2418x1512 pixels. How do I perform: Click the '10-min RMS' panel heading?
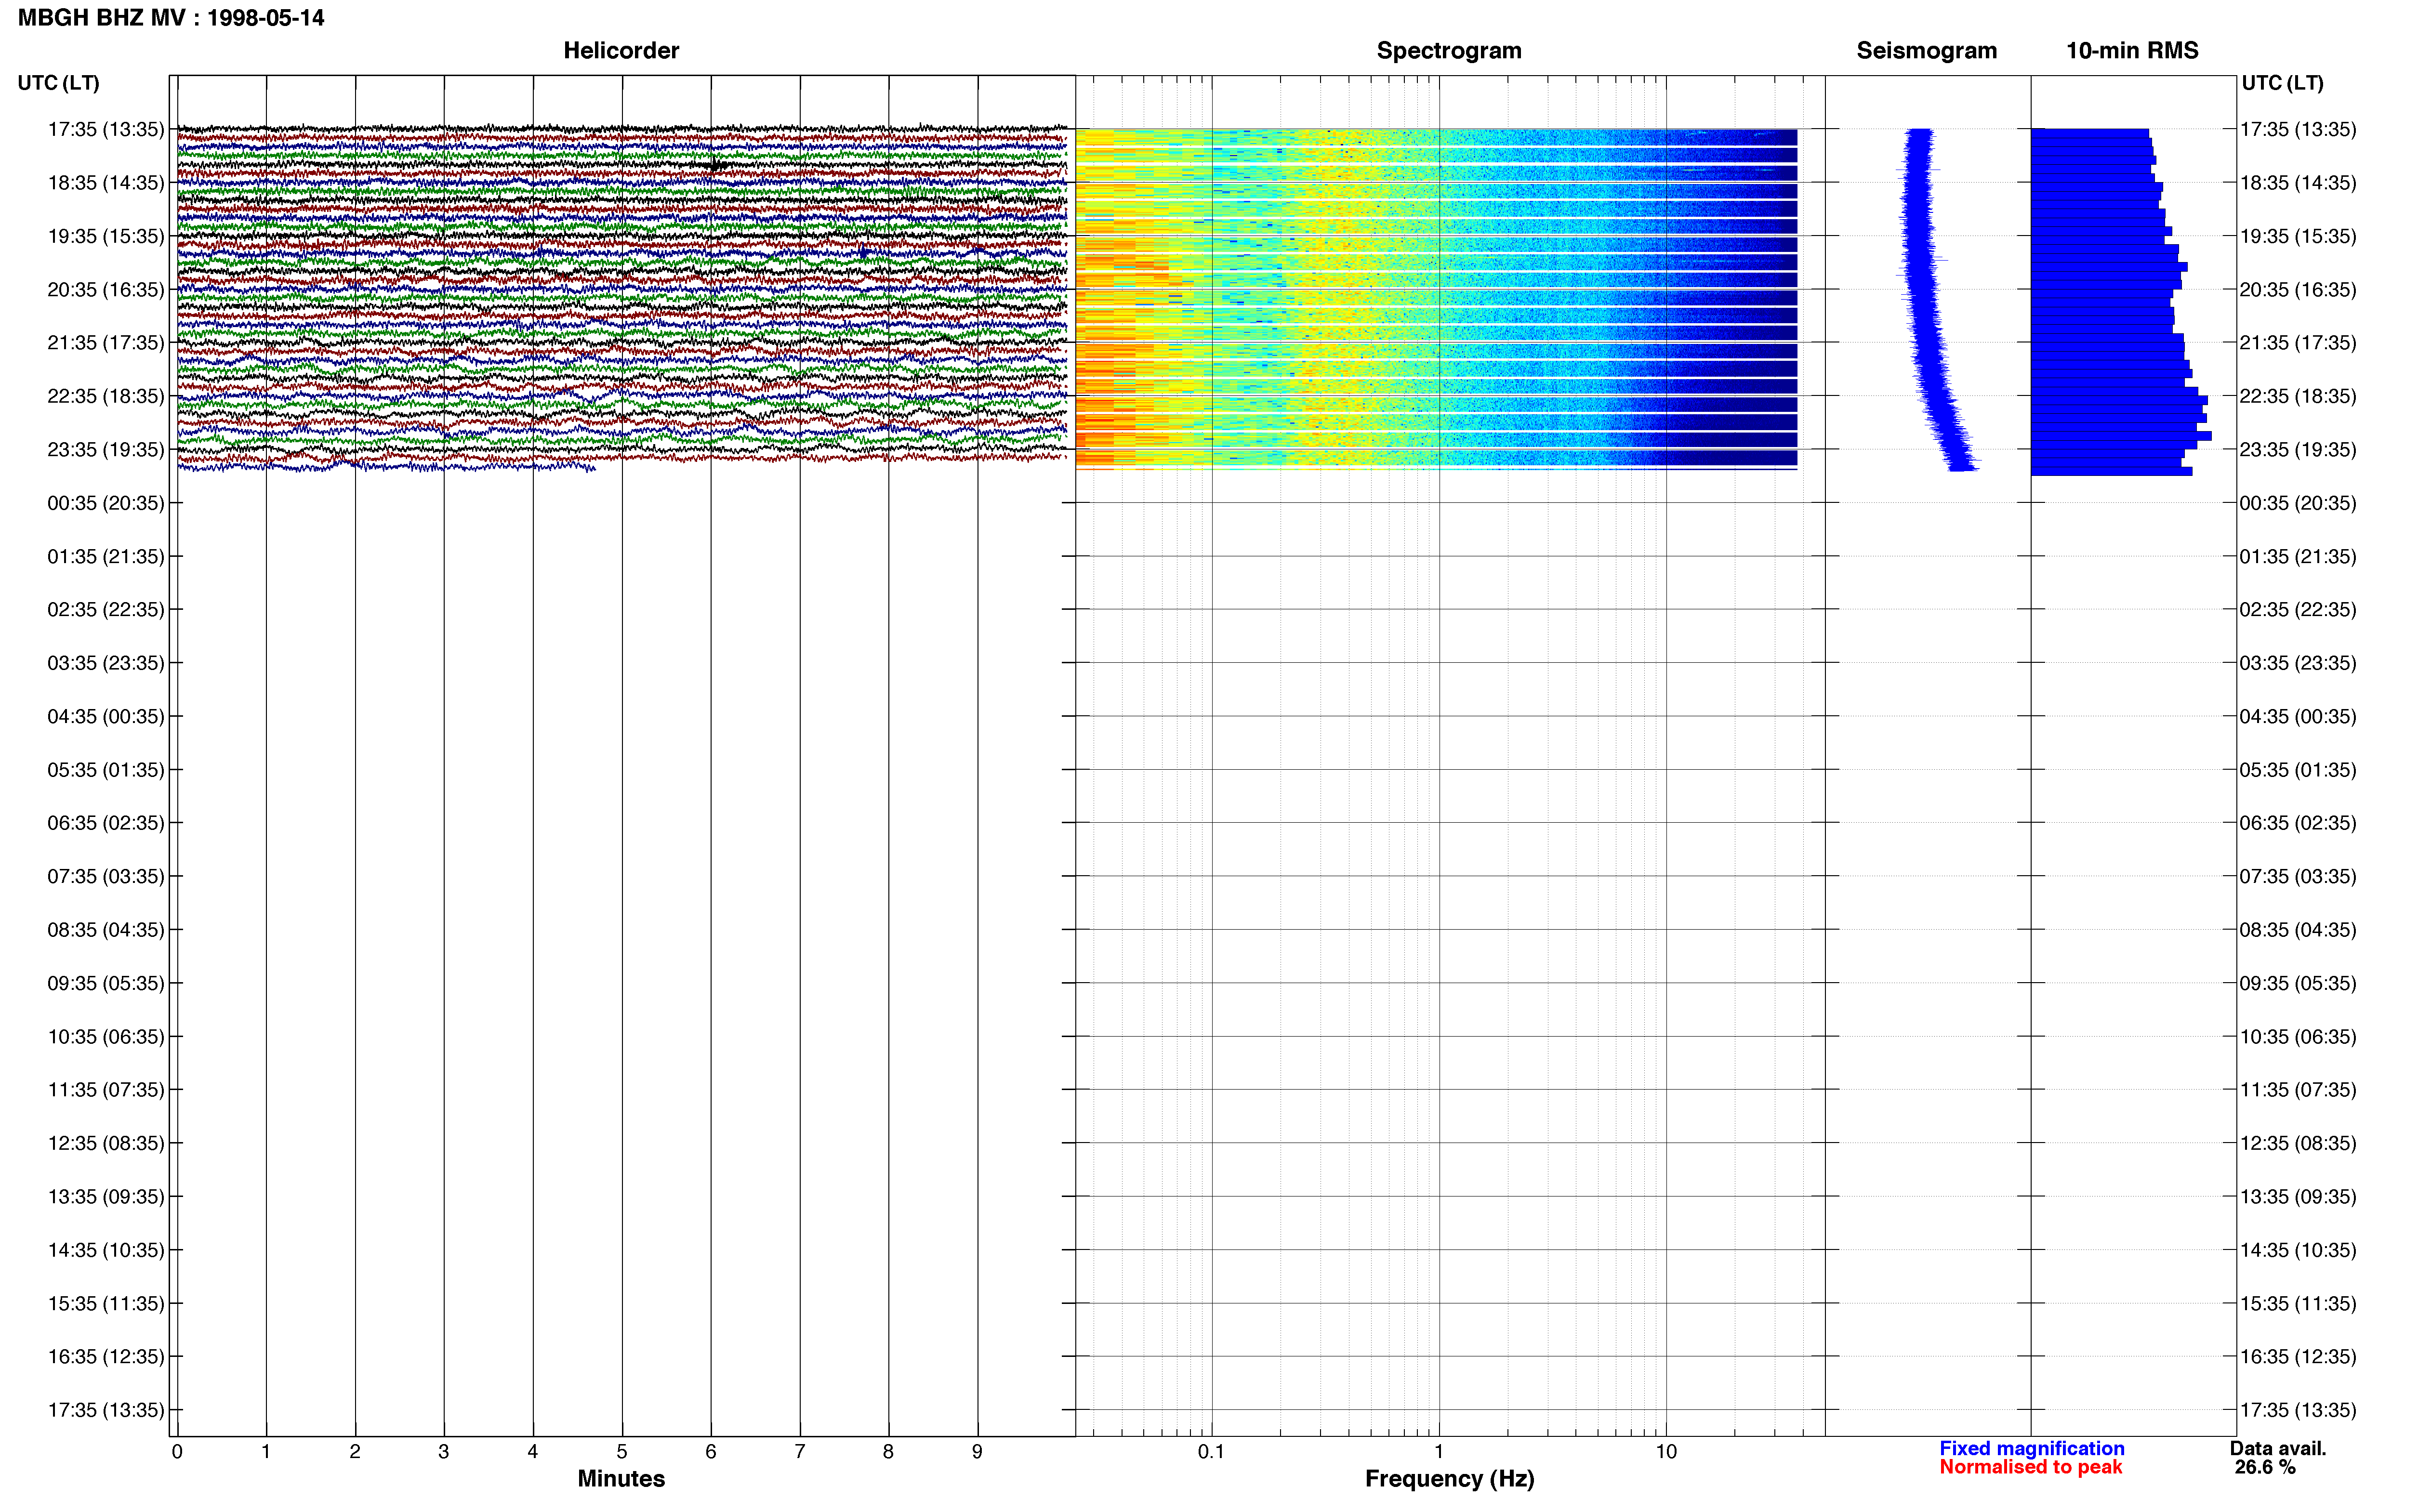[2132, 51]
